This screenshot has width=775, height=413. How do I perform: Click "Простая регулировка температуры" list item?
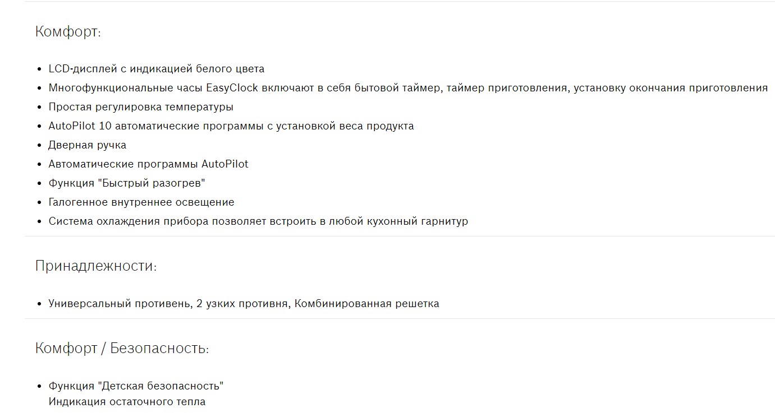141,107
